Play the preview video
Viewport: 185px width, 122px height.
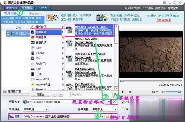coord(123,92)
